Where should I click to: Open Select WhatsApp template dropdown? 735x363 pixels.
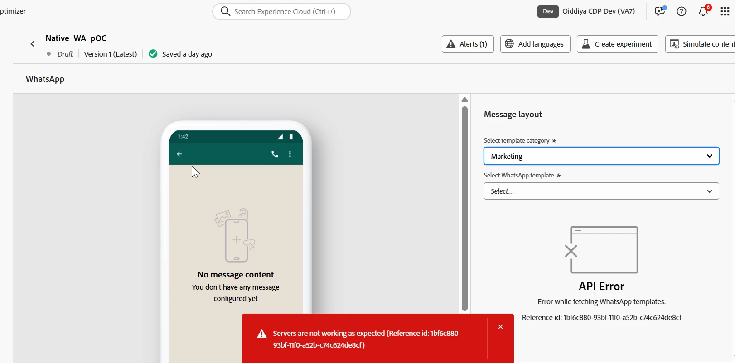pos(601,191)
